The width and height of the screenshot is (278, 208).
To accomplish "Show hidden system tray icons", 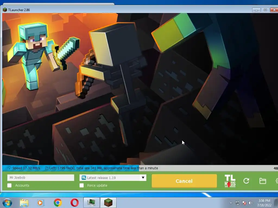I will (231, 203).
